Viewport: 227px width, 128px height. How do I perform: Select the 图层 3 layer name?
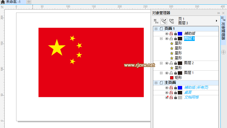(189, 38)
